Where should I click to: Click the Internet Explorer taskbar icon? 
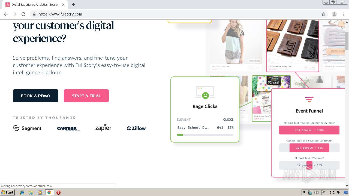pos(22,192)
